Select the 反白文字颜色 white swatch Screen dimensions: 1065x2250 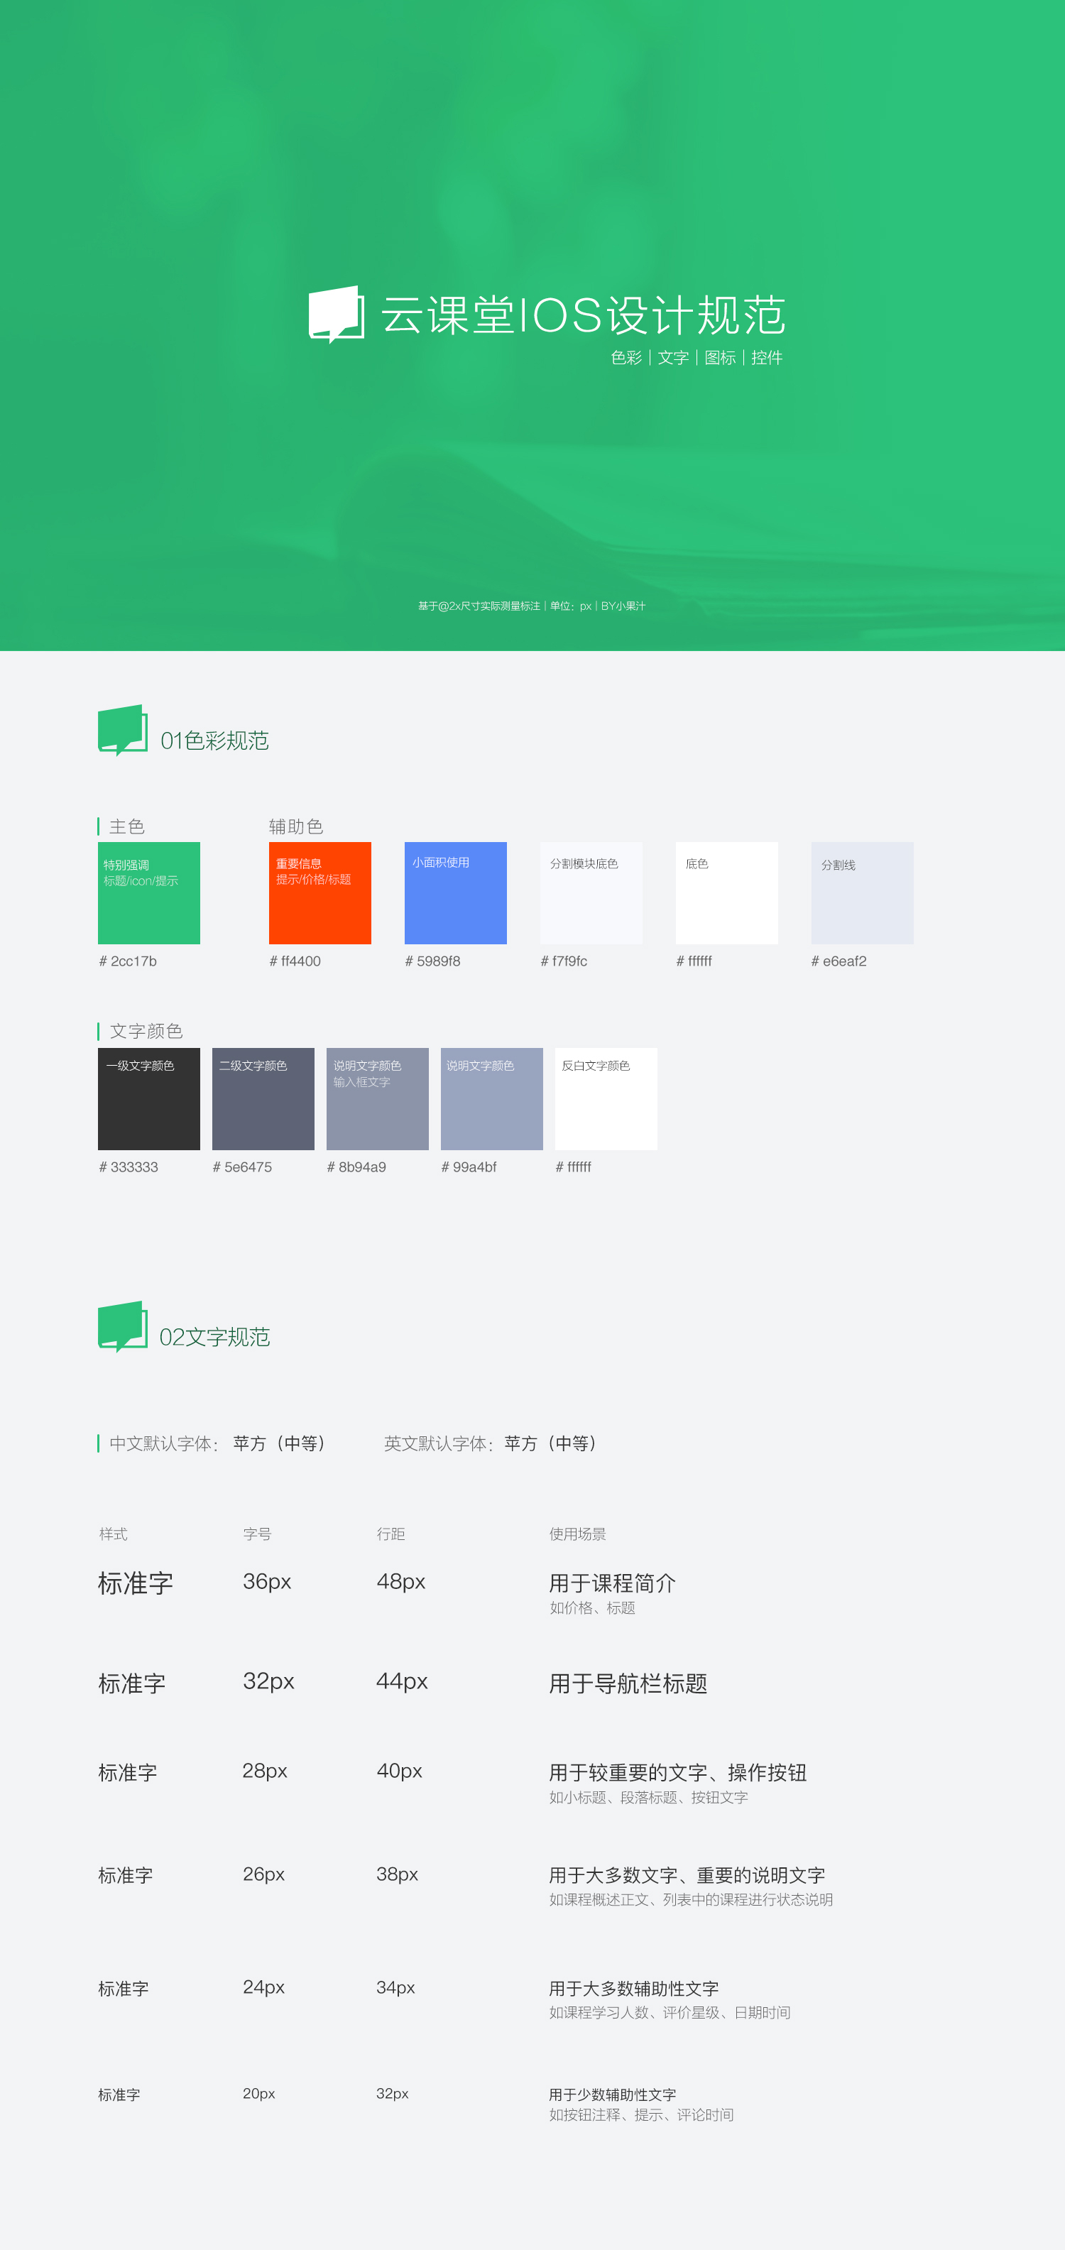pyautogui.click(x=606, y=1099)
